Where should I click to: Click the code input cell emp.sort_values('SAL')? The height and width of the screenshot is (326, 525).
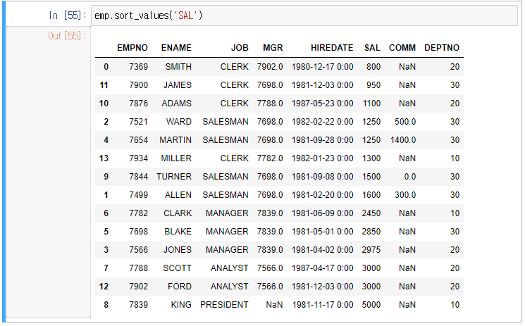click(304, 15)
